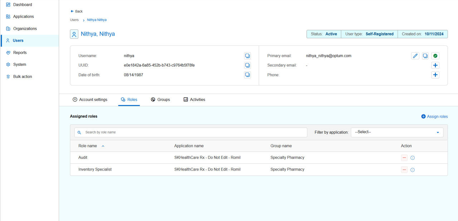Open Applications in the sidebar
The height and width of the screenshot is (221, 458).
click(24, 16)
